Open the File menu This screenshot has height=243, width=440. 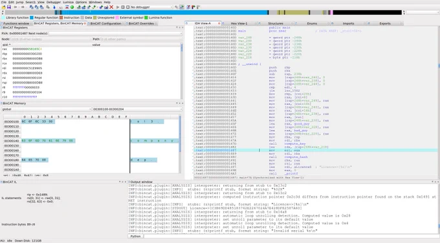pos(4,2)
